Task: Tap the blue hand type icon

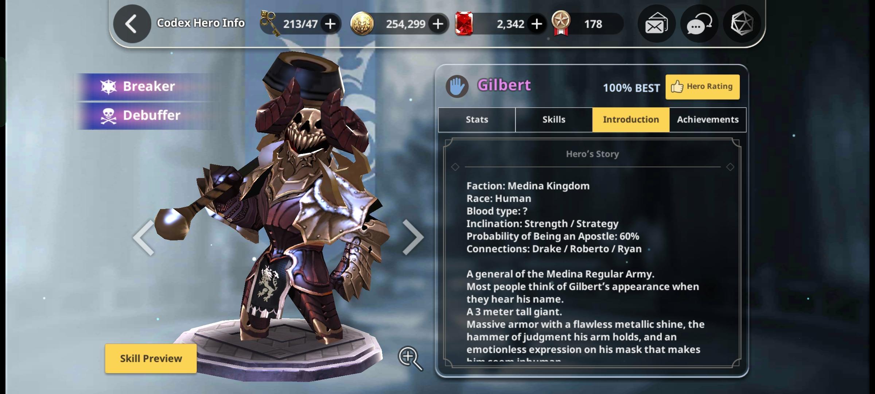Action: point(457,86)
